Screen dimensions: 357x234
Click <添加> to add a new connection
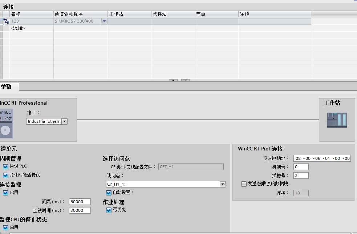[x=17, y=28]
